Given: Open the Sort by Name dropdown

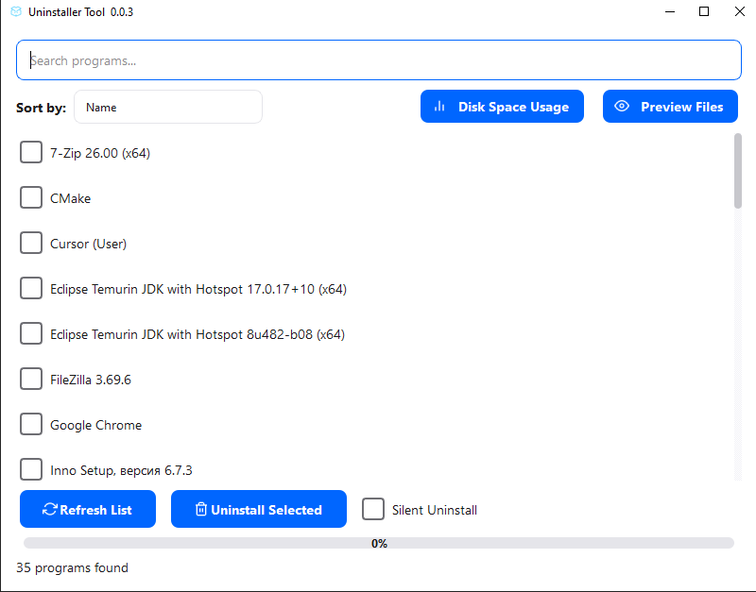Looking at the screenshot, I should [x=168, y=107].
